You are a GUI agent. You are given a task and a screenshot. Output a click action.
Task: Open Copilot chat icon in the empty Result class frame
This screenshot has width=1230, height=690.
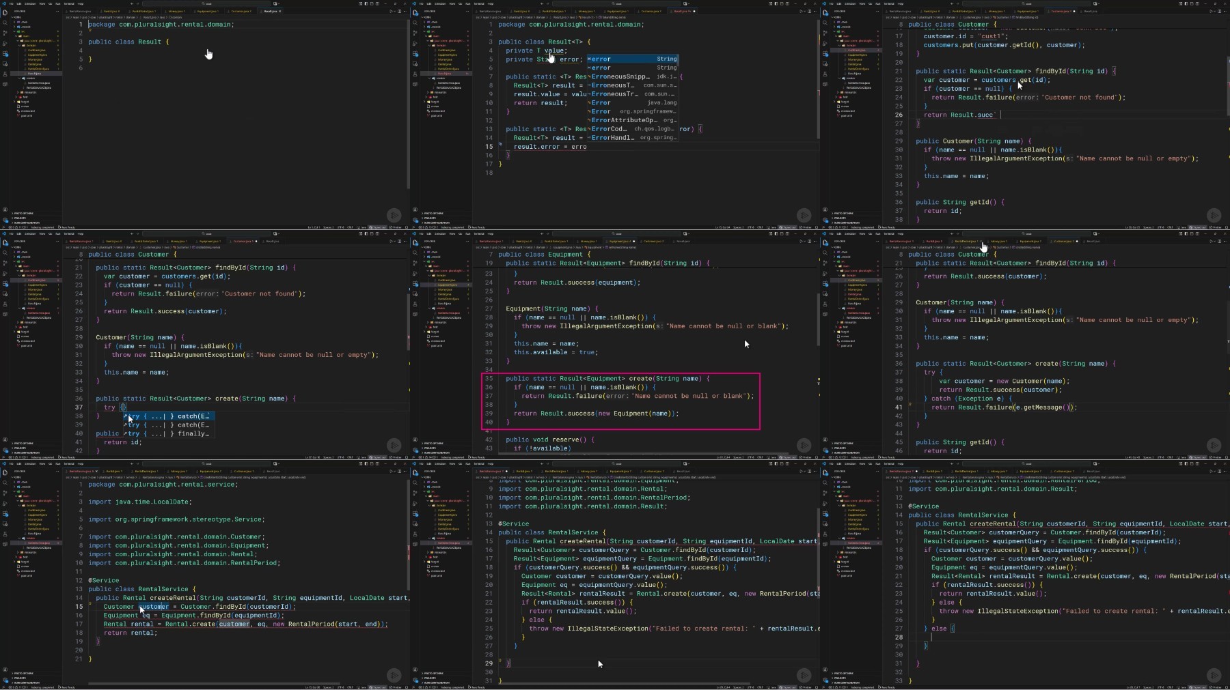275,3
